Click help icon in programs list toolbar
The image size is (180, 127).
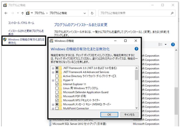[x=173, y=45]
